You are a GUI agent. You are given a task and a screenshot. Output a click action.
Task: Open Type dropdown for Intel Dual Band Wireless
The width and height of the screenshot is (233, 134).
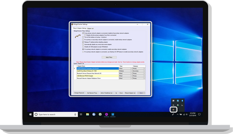(x=131, y=71)
